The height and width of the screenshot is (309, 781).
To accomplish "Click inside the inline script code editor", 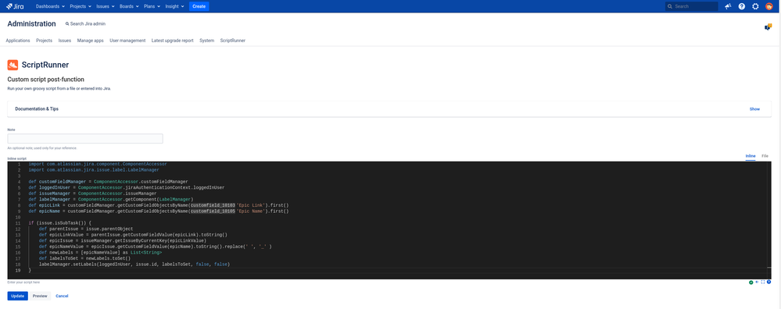I will coord(389,220).
